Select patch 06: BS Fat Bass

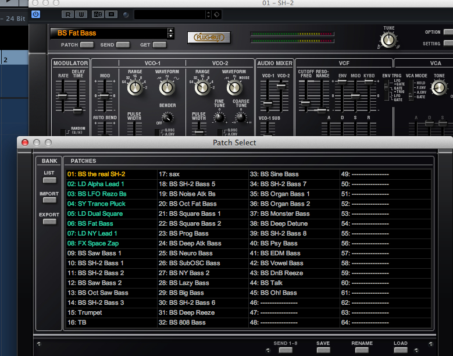[112, 223]
